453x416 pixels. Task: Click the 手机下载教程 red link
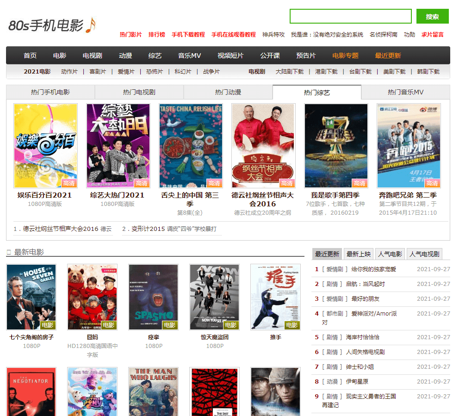pyautogui.click(x=188, y=35)
